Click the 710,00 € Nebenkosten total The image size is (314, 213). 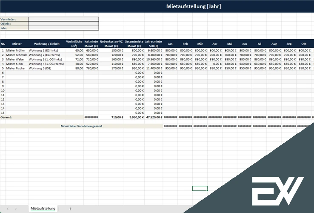tap(111, 117)
